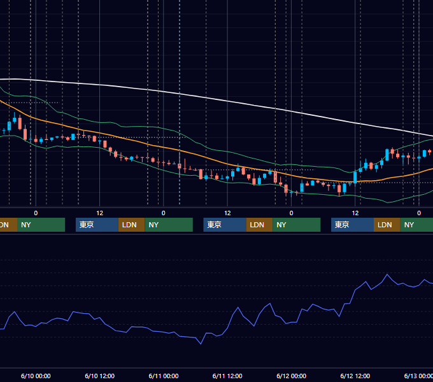Click the 6/11 00:00 date label
This screenshot has height=382, width=433.
point(164,376)
